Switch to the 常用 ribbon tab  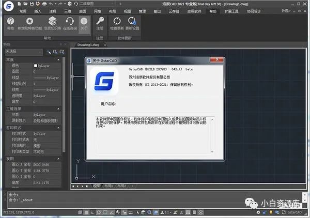pyautogui.click(x=23, y=11)
